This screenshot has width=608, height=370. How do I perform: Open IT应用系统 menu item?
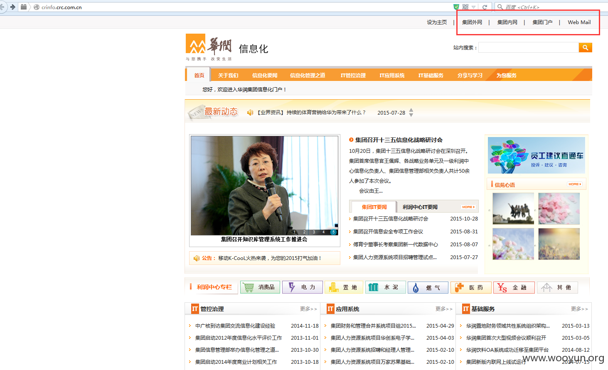tap(392, 75)
